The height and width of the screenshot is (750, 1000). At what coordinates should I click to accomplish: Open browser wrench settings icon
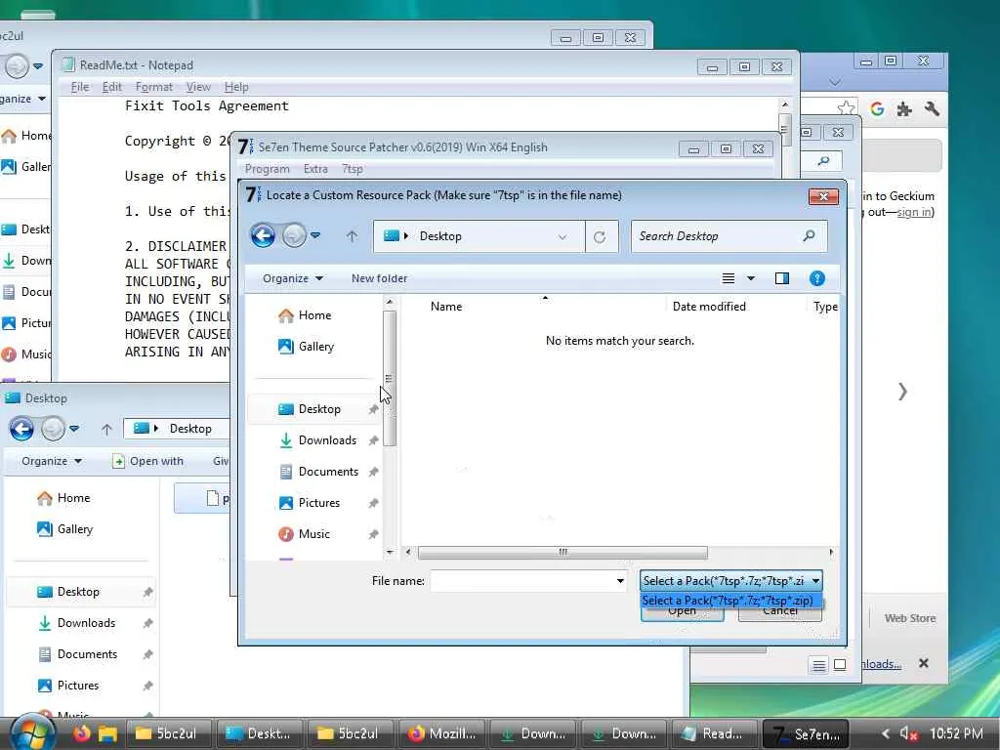tap(932, 109)
